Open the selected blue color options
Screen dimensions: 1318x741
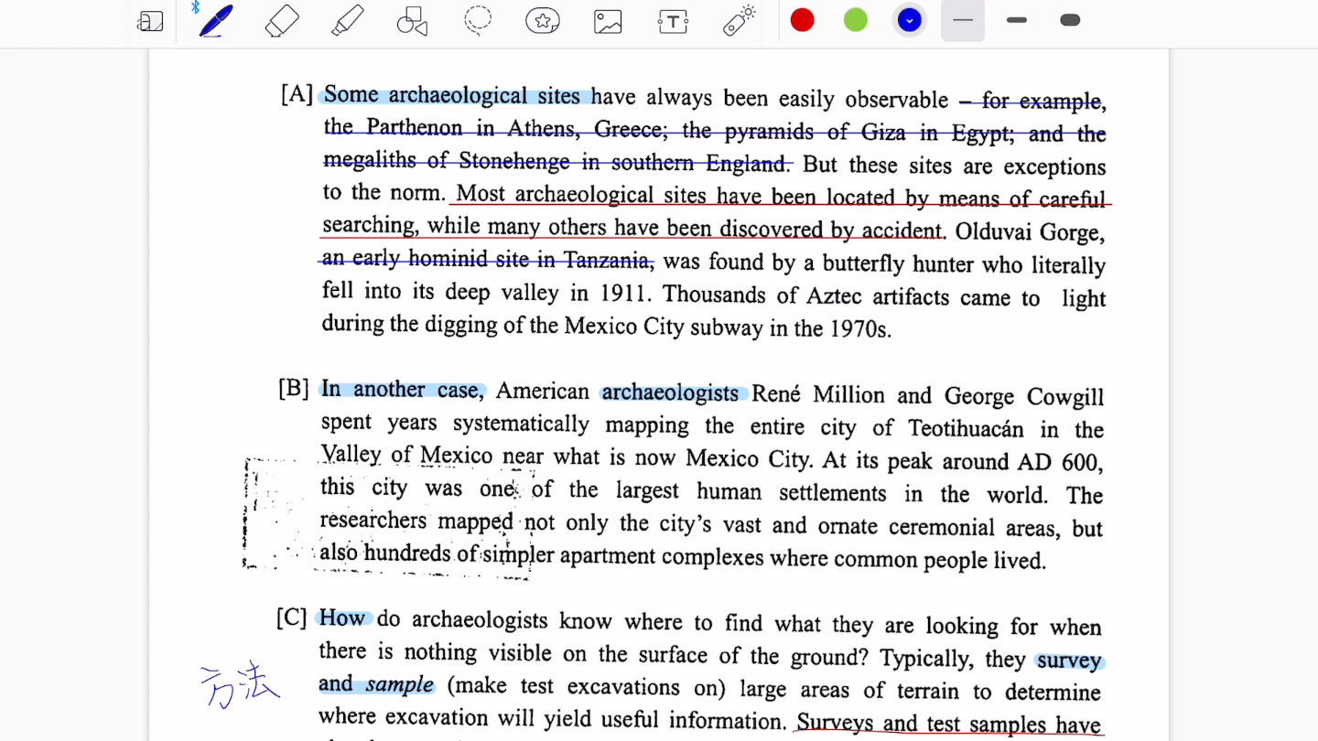click(909, 20)
